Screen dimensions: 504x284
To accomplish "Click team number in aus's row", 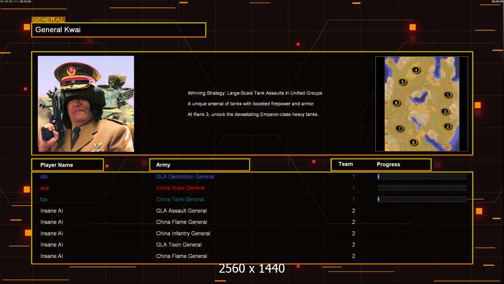I will (353, 188).
